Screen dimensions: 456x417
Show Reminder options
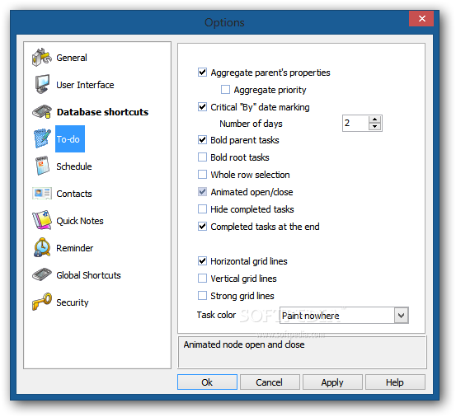pos(75,248)
